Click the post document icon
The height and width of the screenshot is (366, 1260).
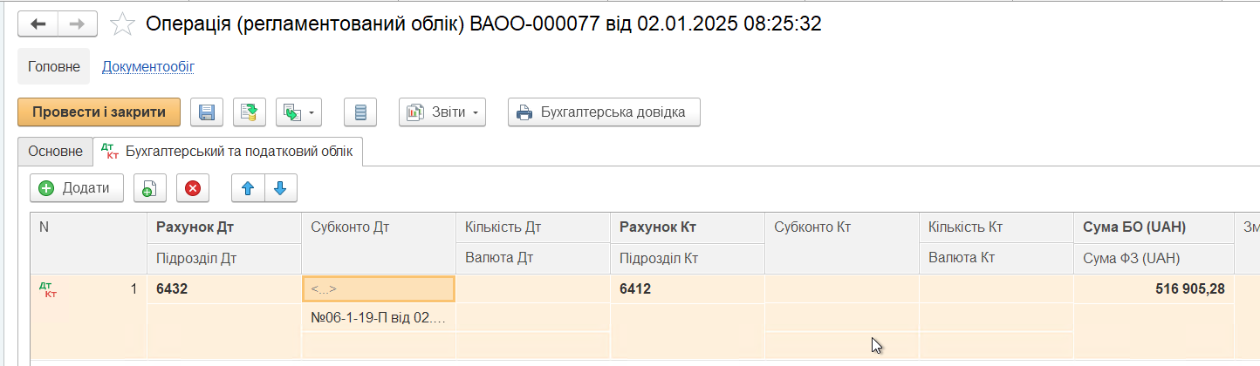pyautogui.click(x=250, y=112)
